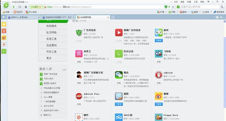Open the star favorites icon in left sidebar
This screenshot has height=121, width=226.
(x=4, y=24)
